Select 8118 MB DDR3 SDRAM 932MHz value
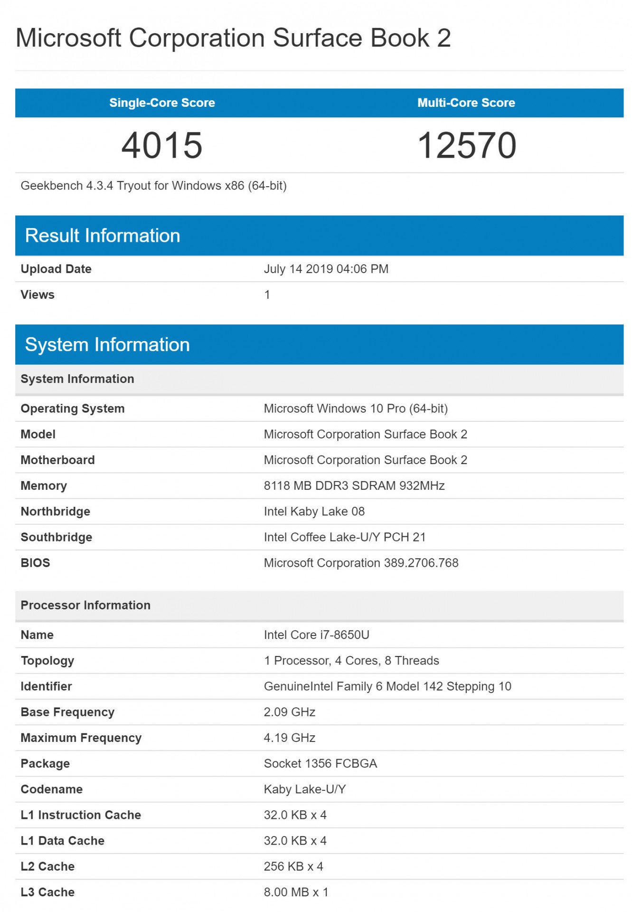 pos(354,485)
